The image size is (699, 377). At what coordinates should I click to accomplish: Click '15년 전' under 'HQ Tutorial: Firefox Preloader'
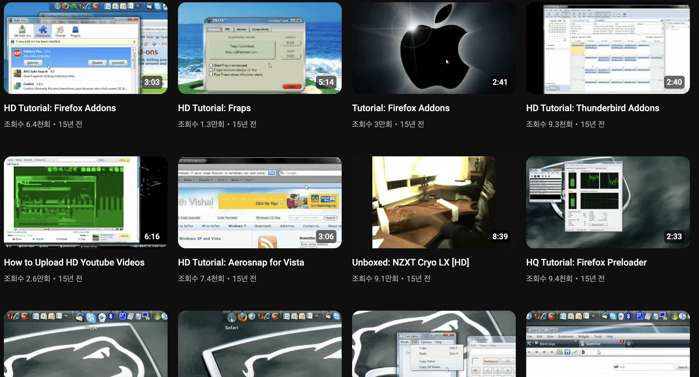[x=593, y=279]
